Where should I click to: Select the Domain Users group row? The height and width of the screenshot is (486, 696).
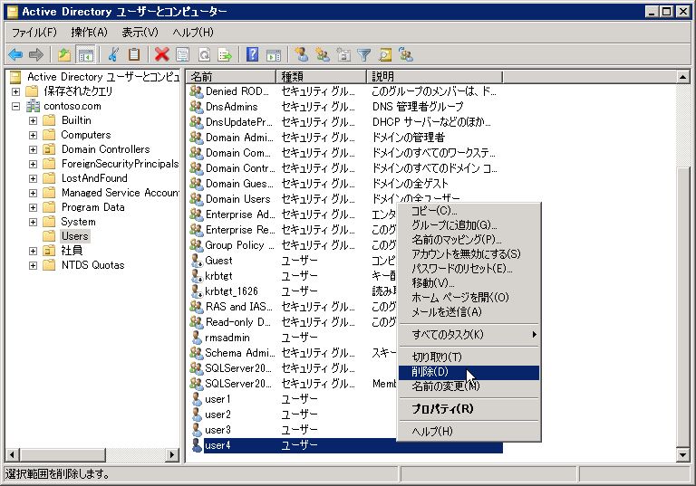[x=344, y=199]
